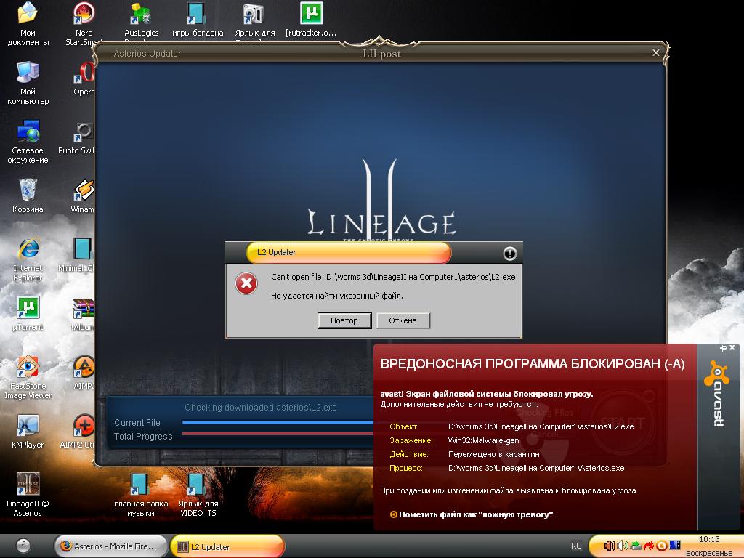This screenshot has height=558, width=744.
Task: Click the avast! logo in alert popup
Action: click(716, 394)
